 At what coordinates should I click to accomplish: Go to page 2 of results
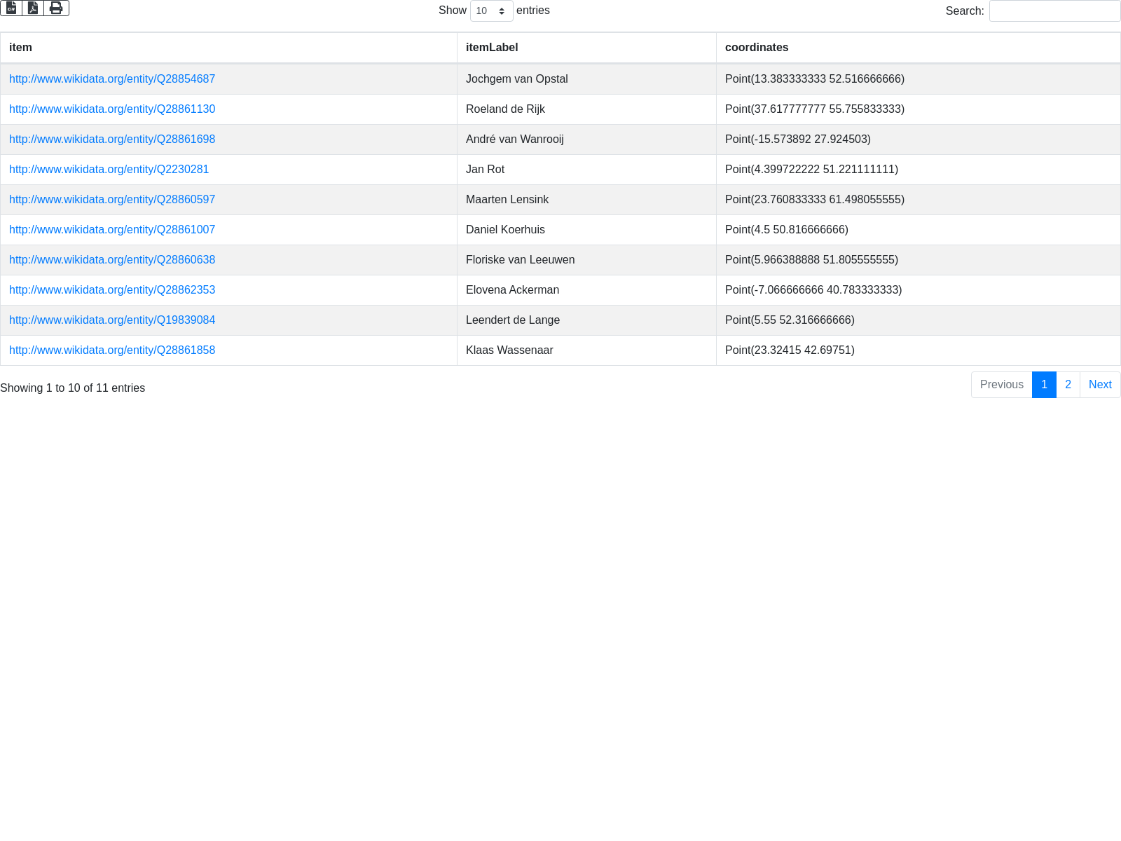pos(1068,385)
